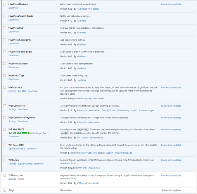Open WP Reset PRO Plugin Homepage

(x=123, y=153)
